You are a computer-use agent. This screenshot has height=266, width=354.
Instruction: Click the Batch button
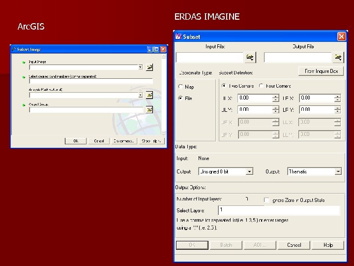pos(226,245)
